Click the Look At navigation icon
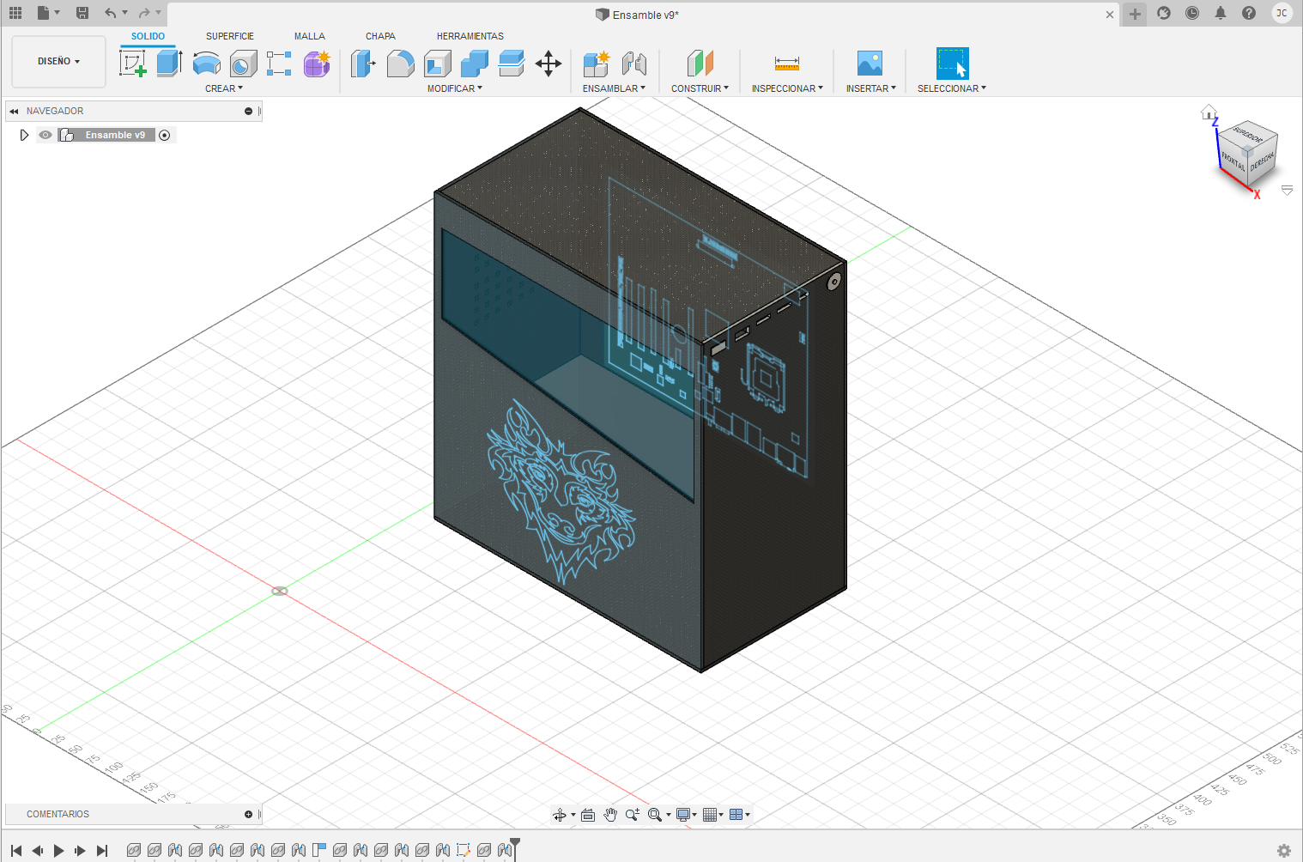1303x862 pixels. pyautogui.click(x=588, y=815)
